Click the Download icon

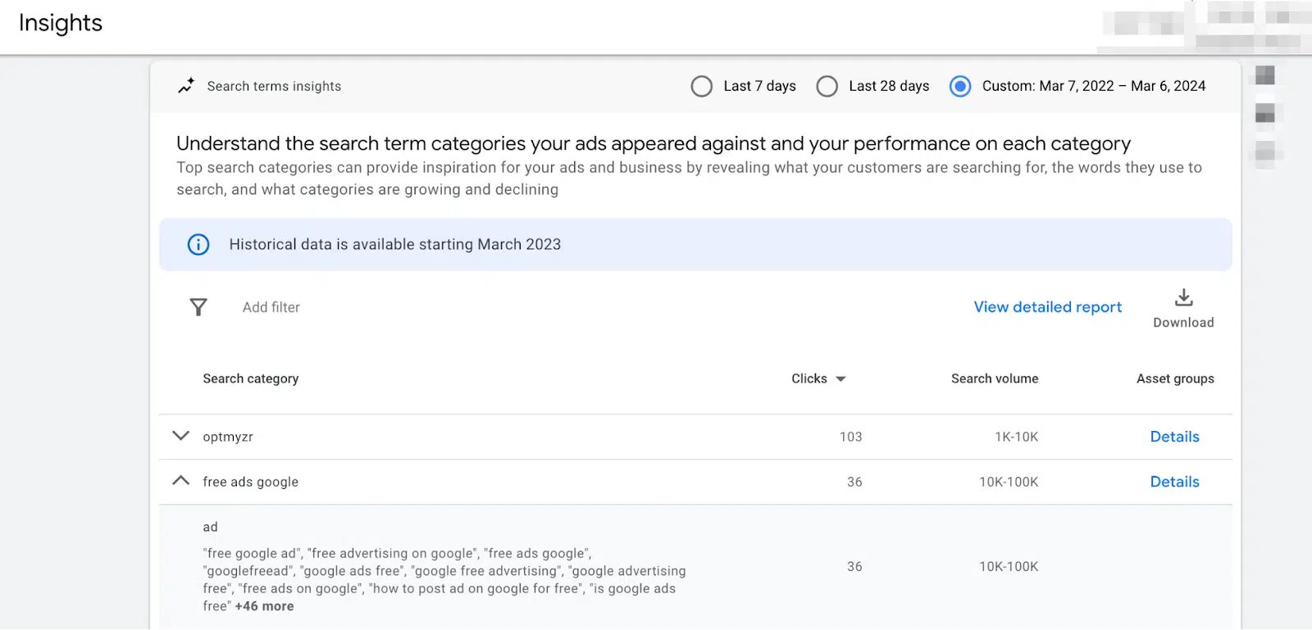click(1183, 297)
